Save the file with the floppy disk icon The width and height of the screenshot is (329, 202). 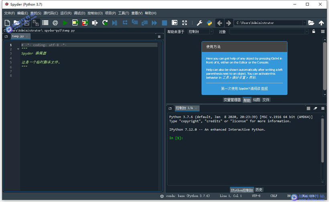point(26,22)
